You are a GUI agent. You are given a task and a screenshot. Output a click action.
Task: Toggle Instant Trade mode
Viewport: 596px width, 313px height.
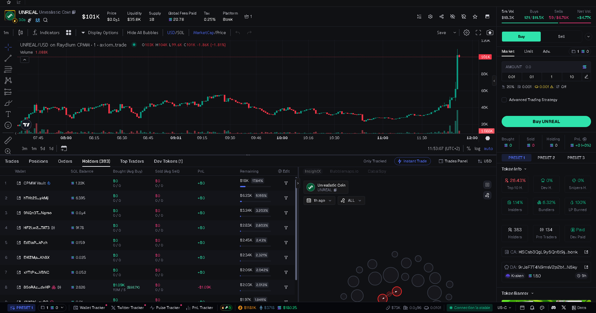(x=412, y=161)
